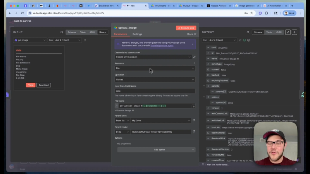
Task: Open Parent Drive in a new tab icon
Action: coord(194,120)
